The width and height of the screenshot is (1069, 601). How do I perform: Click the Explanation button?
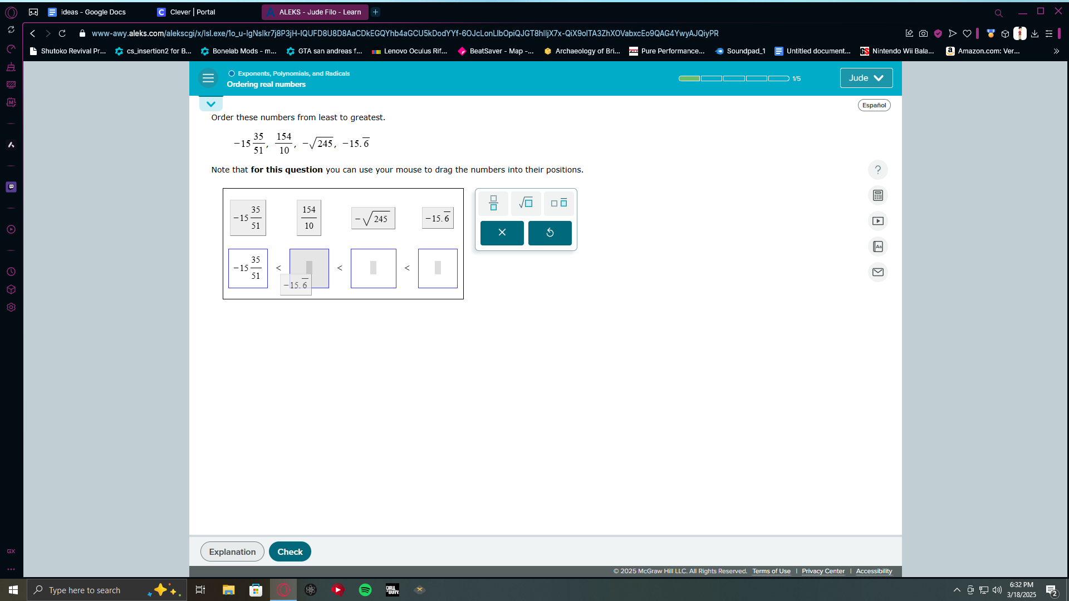pos(232,551)
